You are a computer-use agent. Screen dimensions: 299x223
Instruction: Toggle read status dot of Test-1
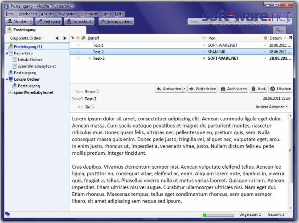pyautogui.click(x=204, y=45)
